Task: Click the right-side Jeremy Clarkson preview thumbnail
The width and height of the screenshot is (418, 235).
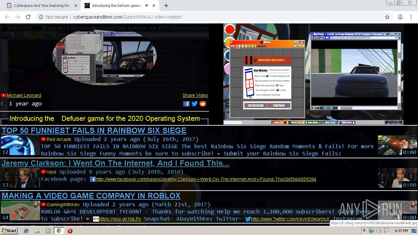Action: click(397, 178)
